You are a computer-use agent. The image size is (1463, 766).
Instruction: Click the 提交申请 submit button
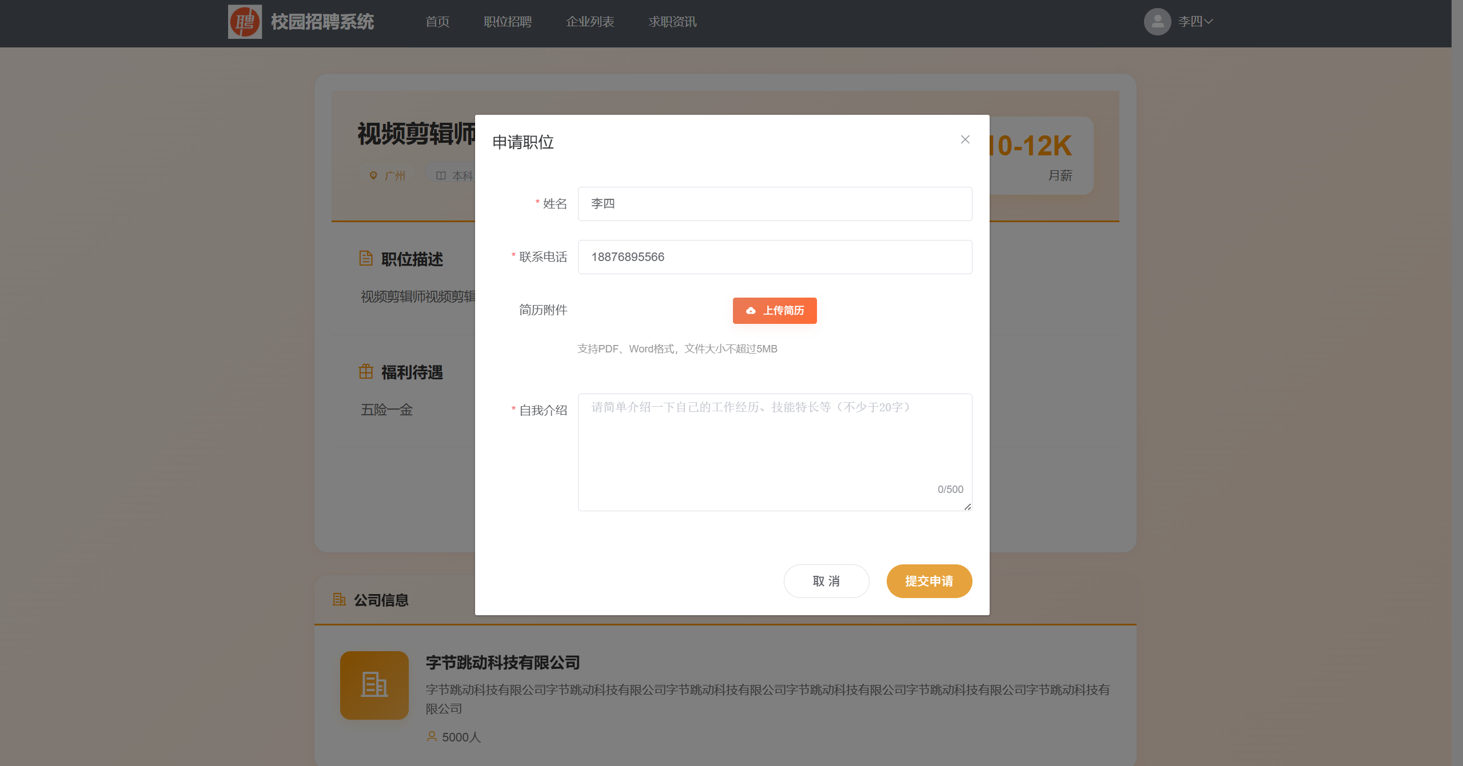pyautogui.click(x=928, y=581)
